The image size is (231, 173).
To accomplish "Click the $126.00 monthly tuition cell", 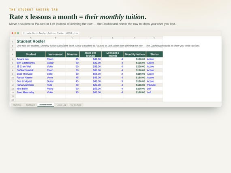I will coord(135,81).
